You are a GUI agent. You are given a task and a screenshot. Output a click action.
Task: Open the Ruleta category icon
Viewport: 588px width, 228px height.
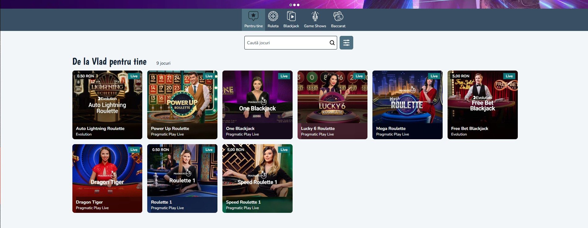(x=273, y=16)
